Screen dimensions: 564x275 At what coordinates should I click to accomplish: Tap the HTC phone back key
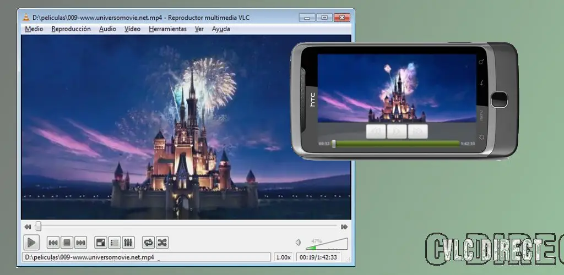click(x=481, y=83)
